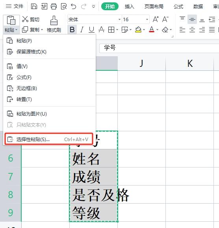Open the 页面布局 tab
The image size is (219, 228).
(154, 6)
